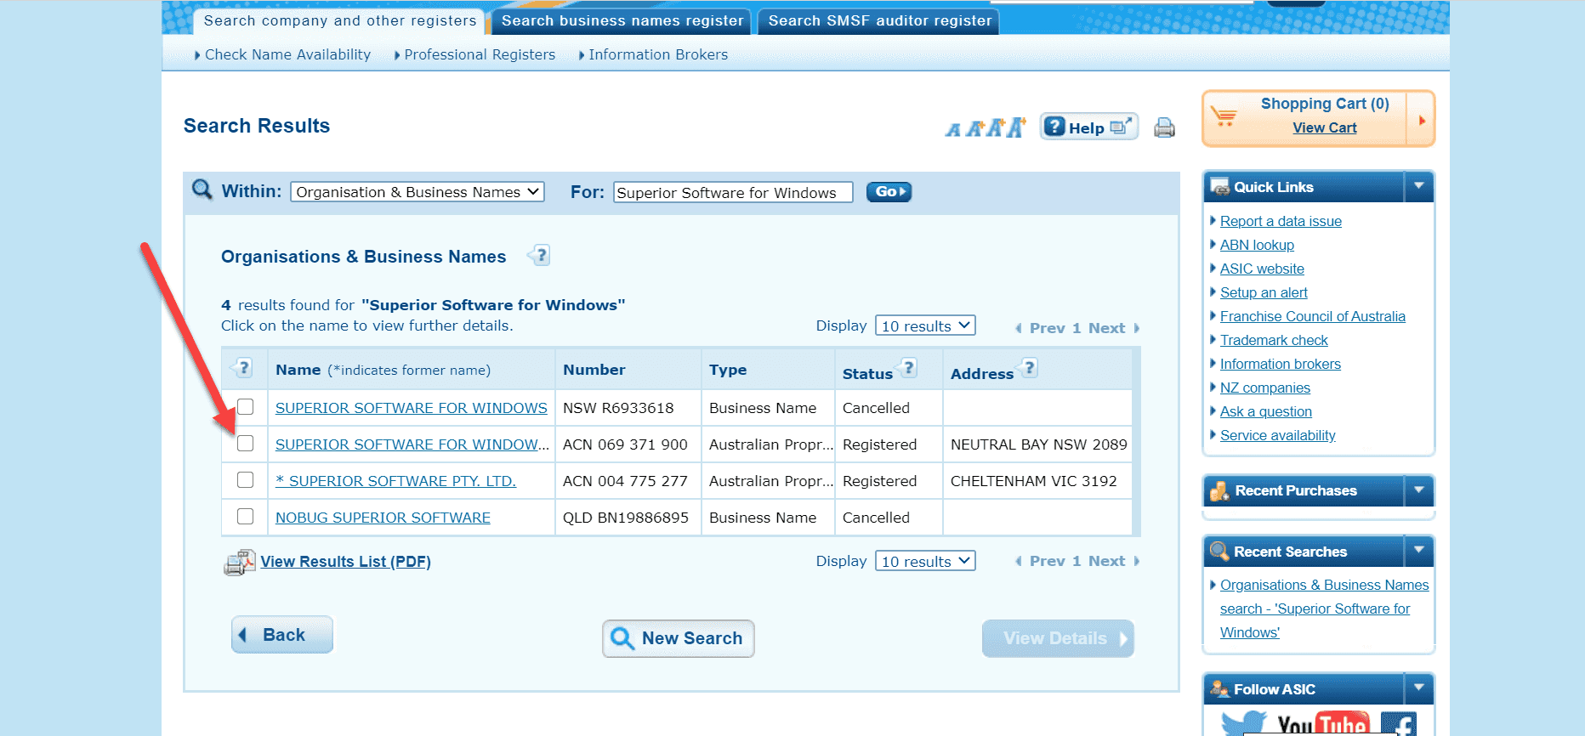Click the help icon next to Status column
Viewport: 1585px width, 736px height.
pos(909,368)
